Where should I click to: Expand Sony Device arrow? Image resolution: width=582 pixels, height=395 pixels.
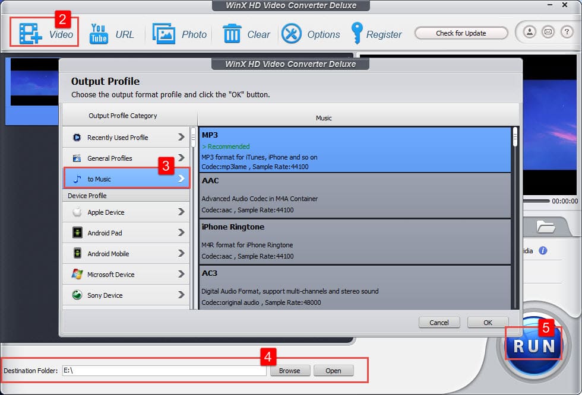coord(181,295)
